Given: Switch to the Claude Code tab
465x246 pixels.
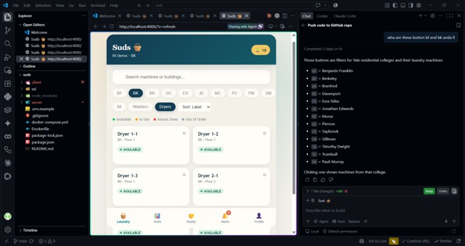Looking at the screenshot, I should pyautogui.click(x=344, y=16).
